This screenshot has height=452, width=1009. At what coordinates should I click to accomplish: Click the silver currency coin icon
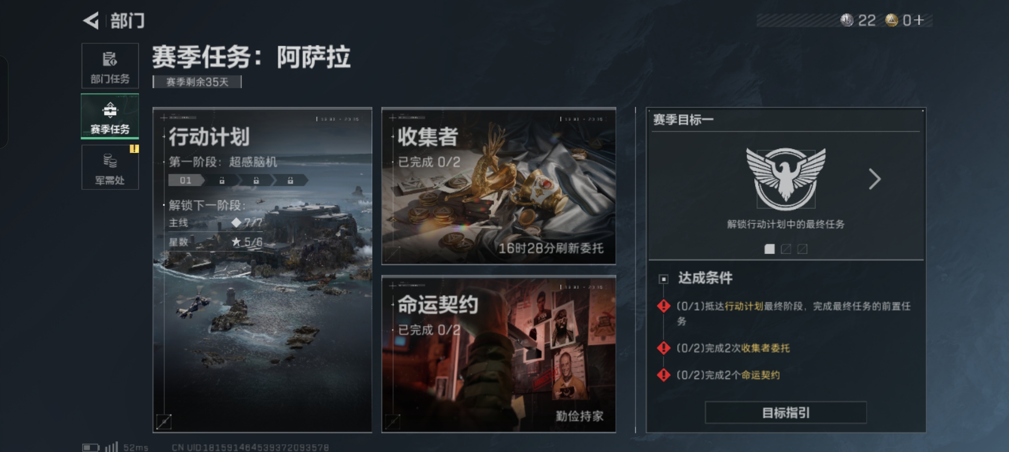pos(847,20)
